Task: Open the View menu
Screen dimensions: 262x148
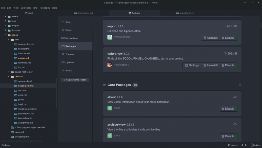Action: point(16,8)
